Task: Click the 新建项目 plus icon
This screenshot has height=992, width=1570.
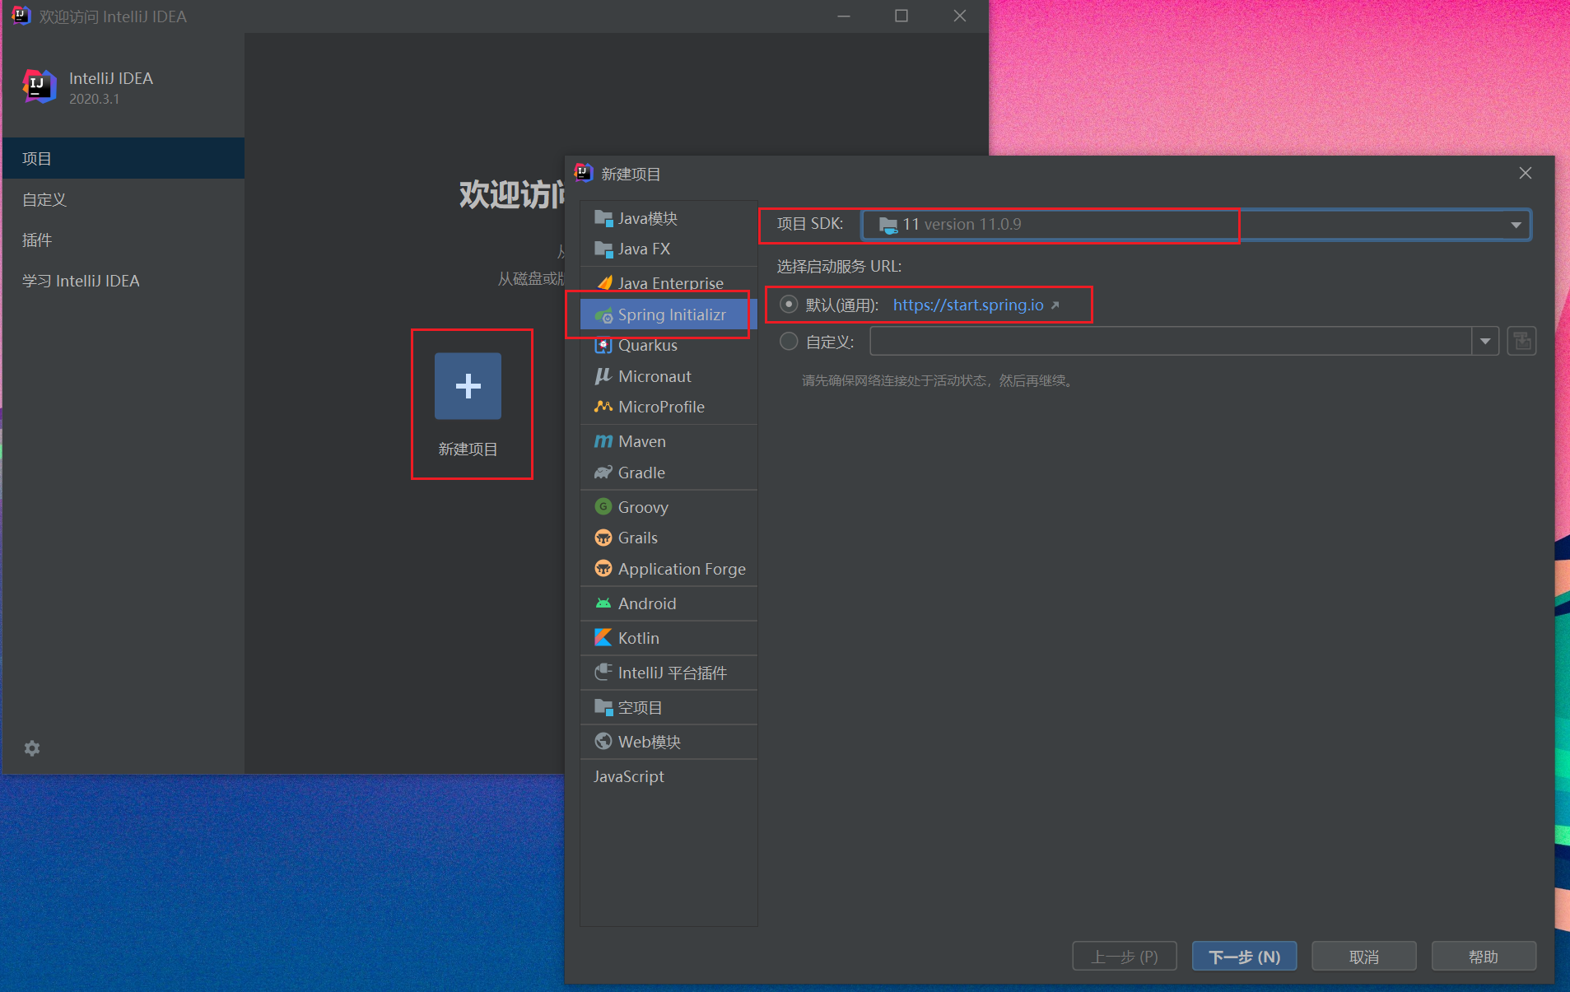Action: [468, 386]
